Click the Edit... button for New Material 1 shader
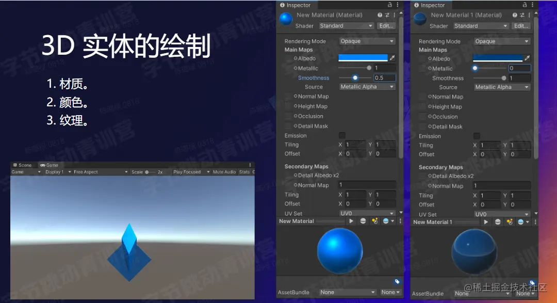 [x=521, y=26]
